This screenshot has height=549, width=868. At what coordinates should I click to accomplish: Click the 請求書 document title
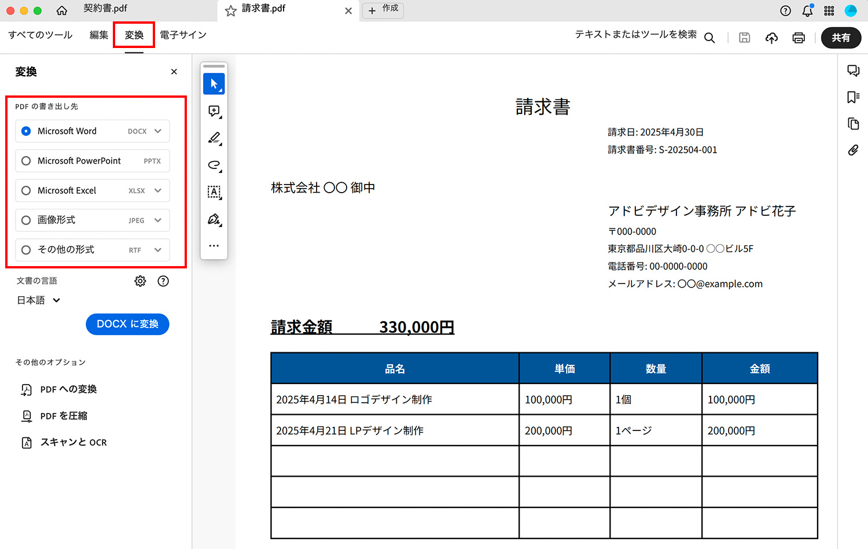click(543, 107)
